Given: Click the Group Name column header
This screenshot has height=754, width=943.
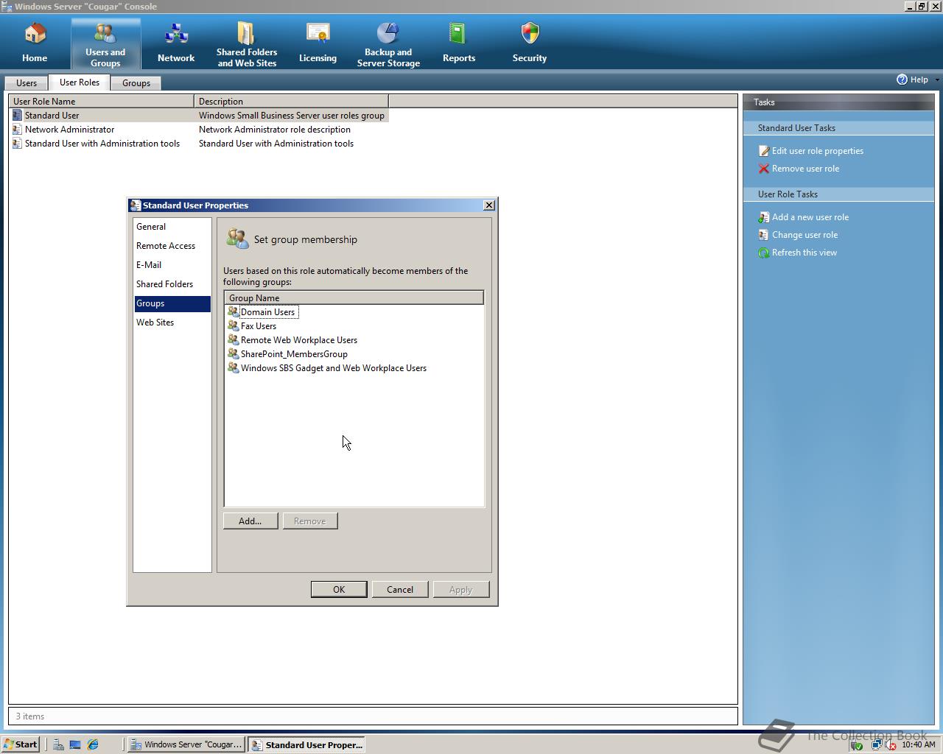Looking at the screenshot, I should point(354,298).
